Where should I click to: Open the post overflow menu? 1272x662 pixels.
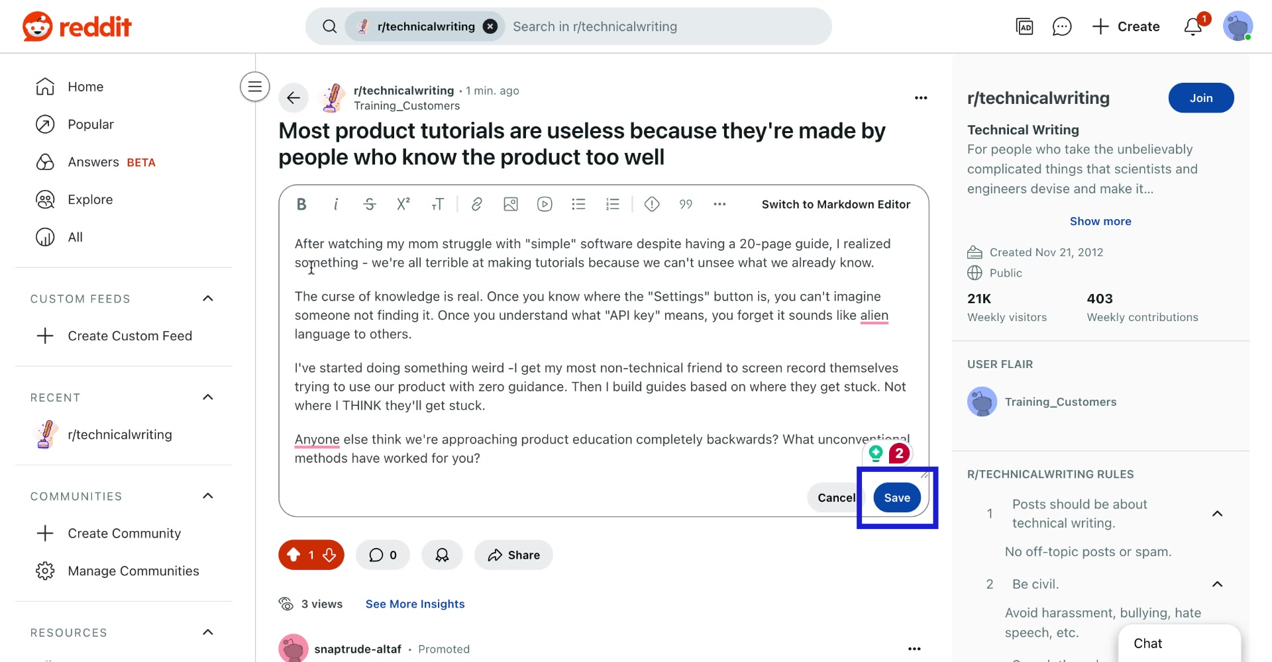pos(921,97)
